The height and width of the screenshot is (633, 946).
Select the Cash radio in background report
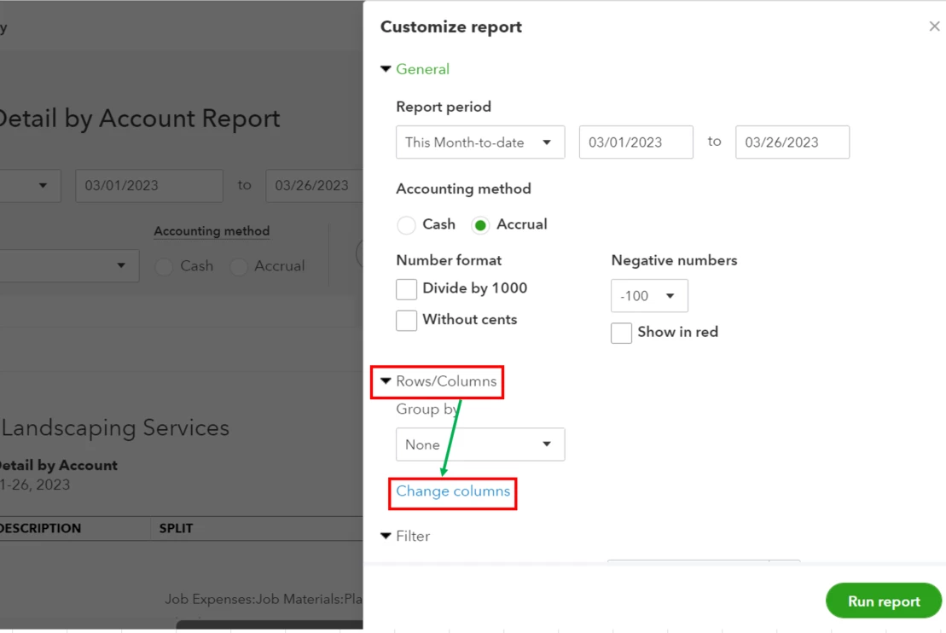tap(164, 266)
